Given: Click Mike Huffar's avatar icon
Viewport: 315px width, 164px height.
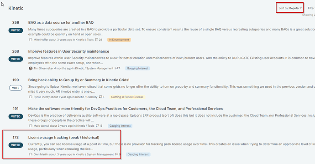Looking at the screenshot, I should pos(31,40).
